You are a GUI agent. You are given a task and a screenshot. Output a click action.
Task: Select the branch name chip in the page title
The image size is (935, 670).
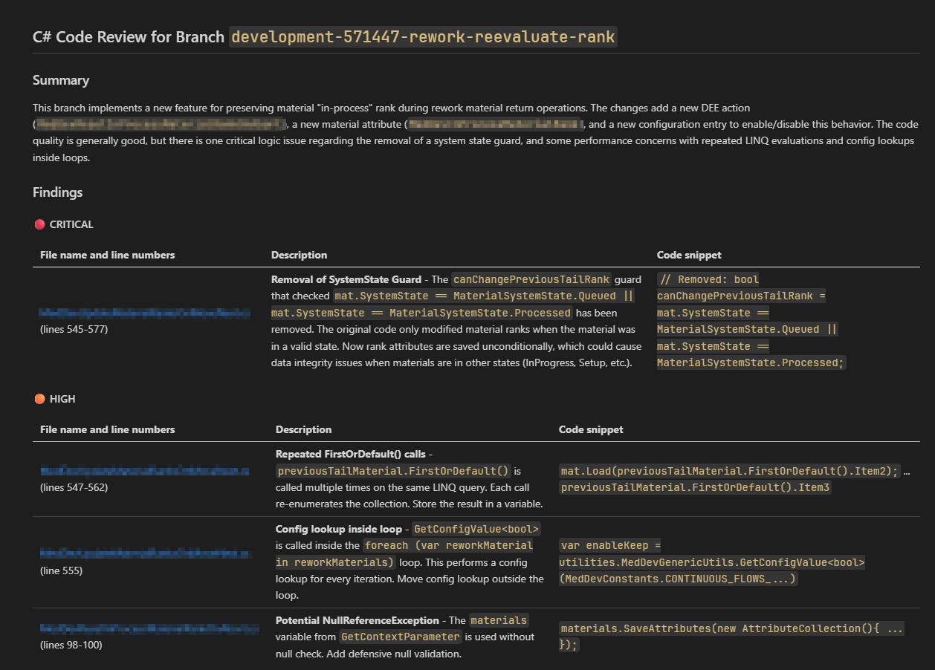tap(422, 36)
